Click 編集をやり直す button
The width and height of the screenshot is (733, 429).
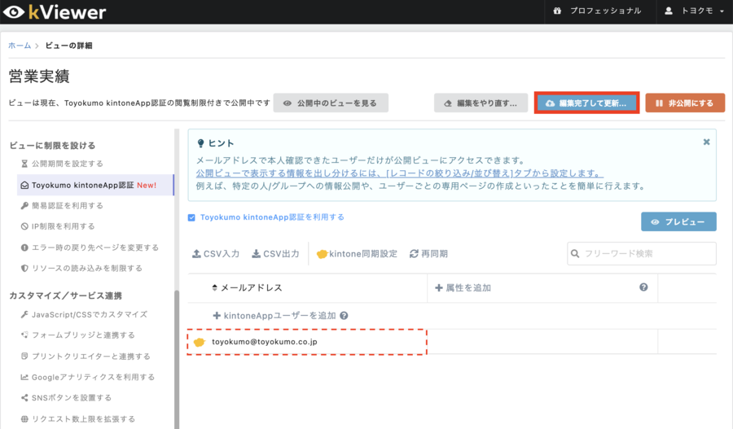pyautogui.click(x=481, y=103)
